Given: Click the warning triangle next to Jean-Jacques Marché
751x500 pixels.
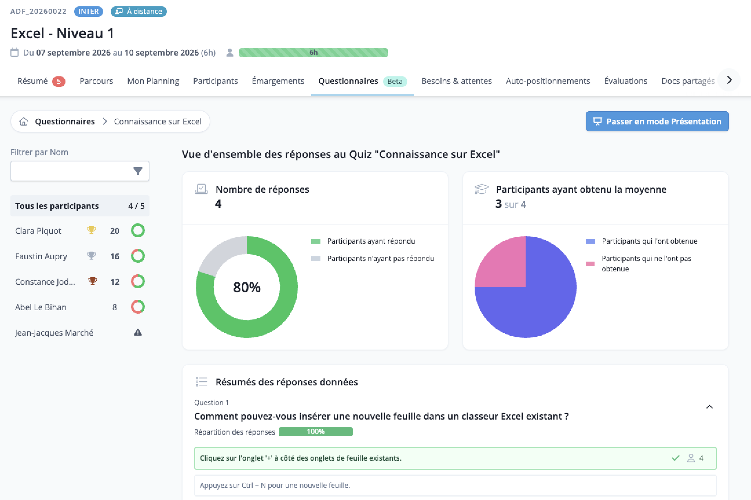Looking at the screenshot, I should pyautogui.click(x=138, y=332).
